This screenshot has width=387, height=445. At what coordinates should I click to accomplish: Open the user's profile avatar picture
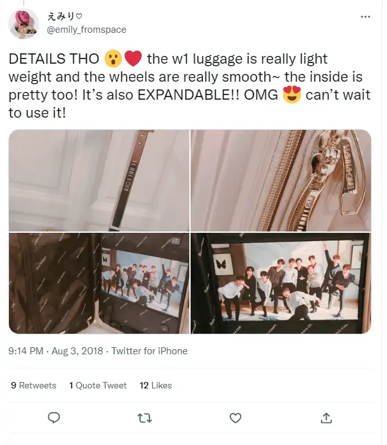pyautogui.click(x=24, y=24)
